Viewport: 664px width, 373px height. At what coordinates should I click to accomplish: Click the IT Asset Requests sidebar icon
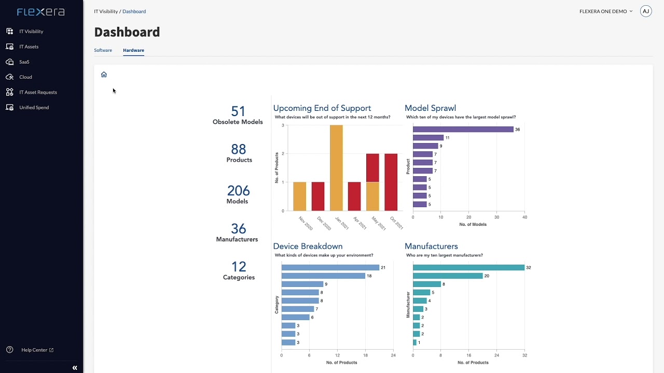9,92
